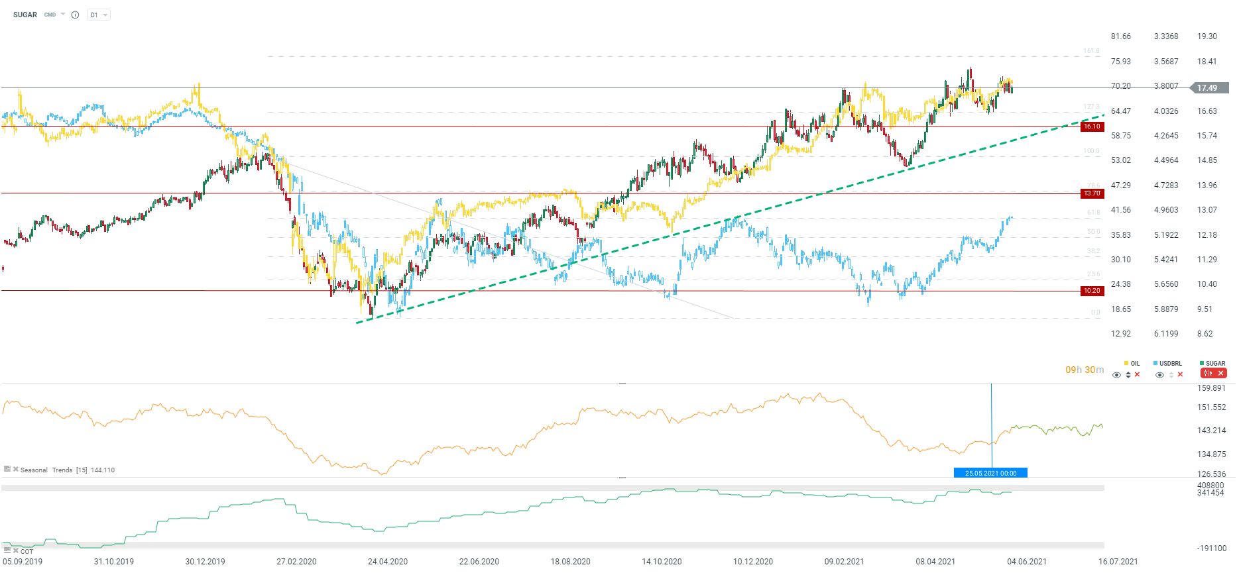Screen dimensions: 1237x573
Task: Toggle visibility of the OIL overlay
Action: pyautogui.click(x=1116, y=375)
